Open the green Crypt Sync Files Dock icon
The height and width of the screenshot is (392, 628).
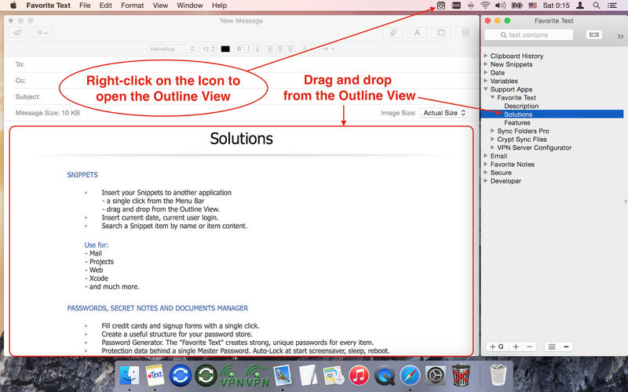[x=206, y=376]
